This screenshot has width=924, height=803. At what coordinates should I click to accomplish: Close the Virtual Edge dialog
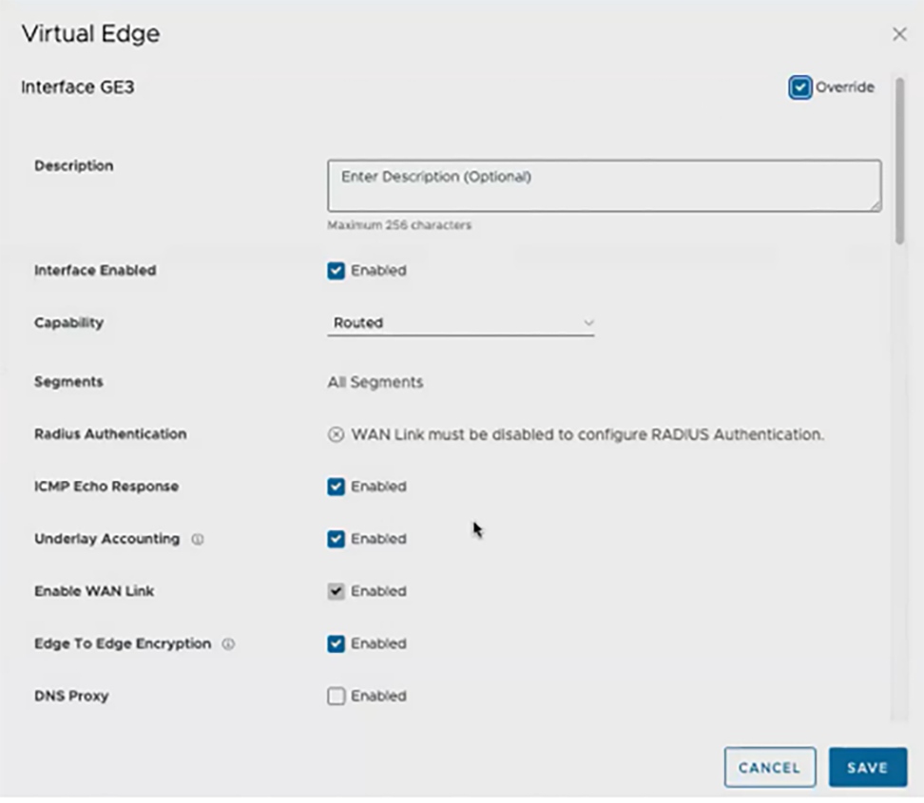coord(899,33)
